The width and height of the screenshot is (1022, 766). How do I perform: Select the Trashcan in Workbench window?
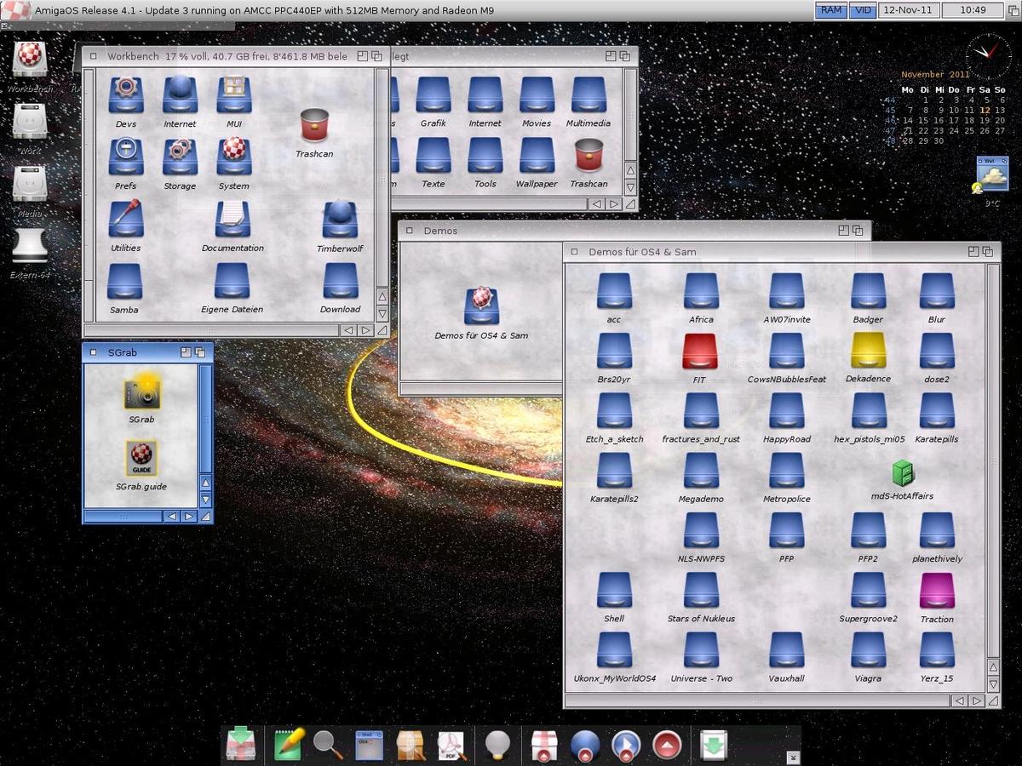314,127
